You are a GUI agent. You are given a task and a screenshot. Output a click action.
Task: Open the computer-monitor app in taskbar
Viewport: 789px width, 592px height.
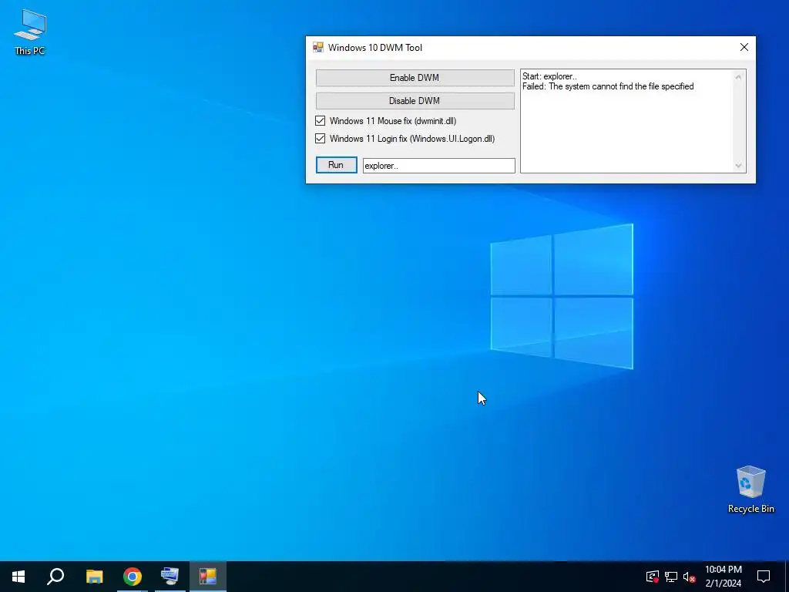coord(170,577)
